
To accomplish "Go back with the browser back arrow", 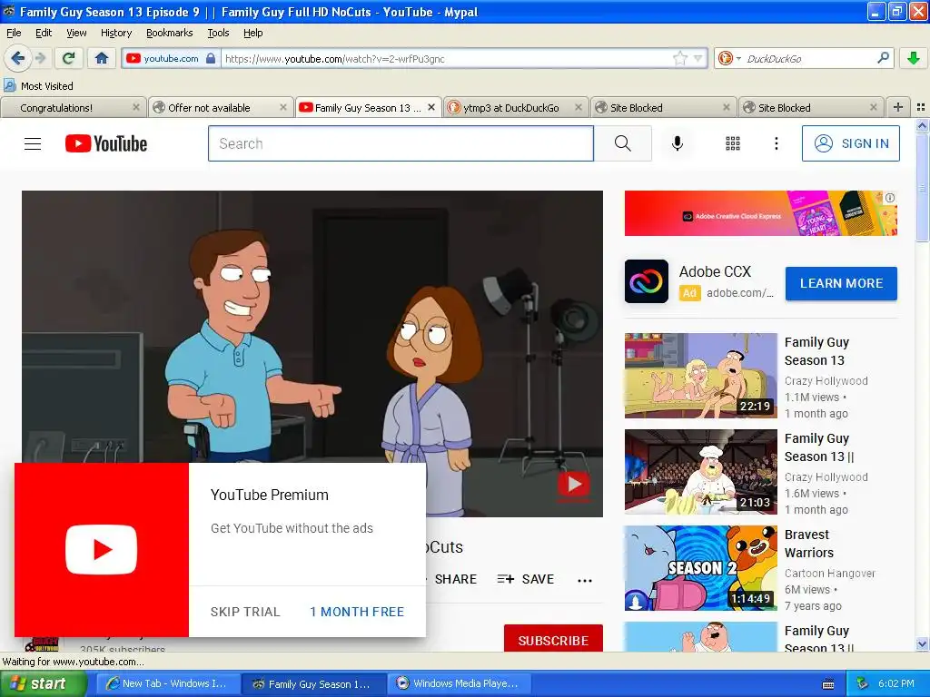I will pos(18,58).
